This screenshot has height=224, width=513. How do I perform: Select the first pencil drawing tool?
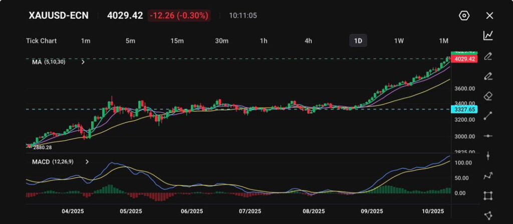click(x=488, y=56)
